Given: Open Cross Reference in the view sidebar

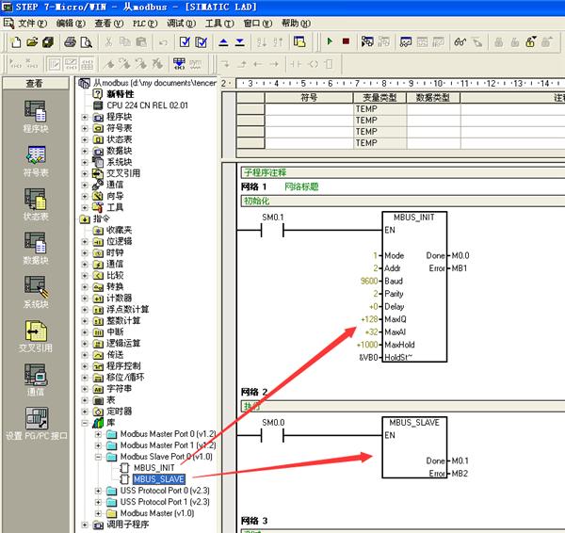Looking at the screenshot, I should tap(36, 336).
